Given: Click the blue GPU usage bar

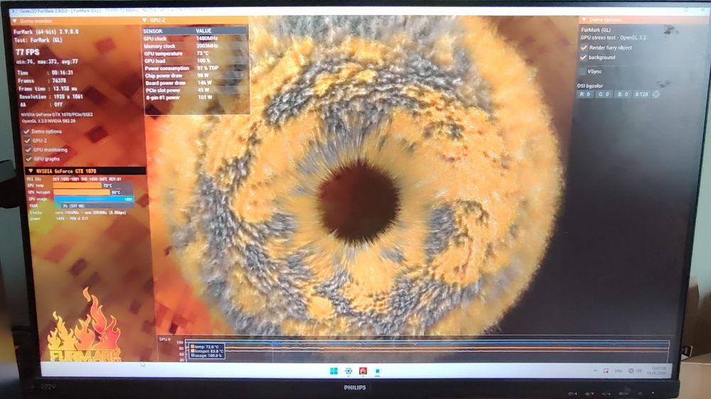Looking at the screenshot, I should point(94,199).
